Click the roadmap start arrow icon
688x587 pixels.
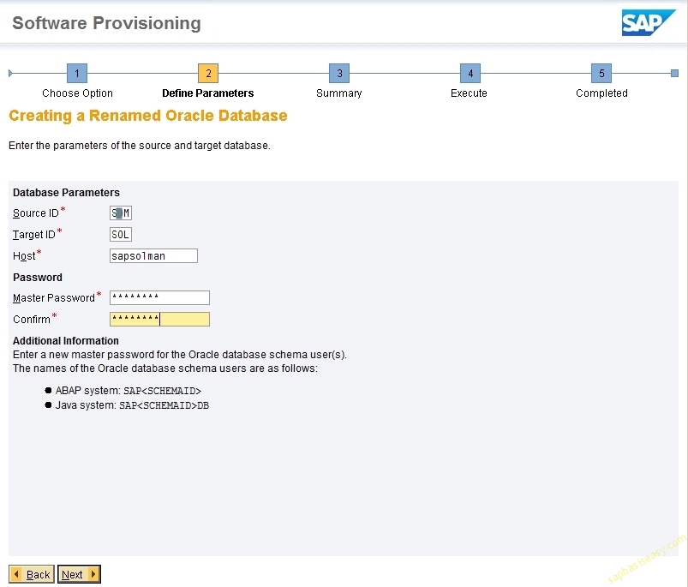tap(10, 73)
